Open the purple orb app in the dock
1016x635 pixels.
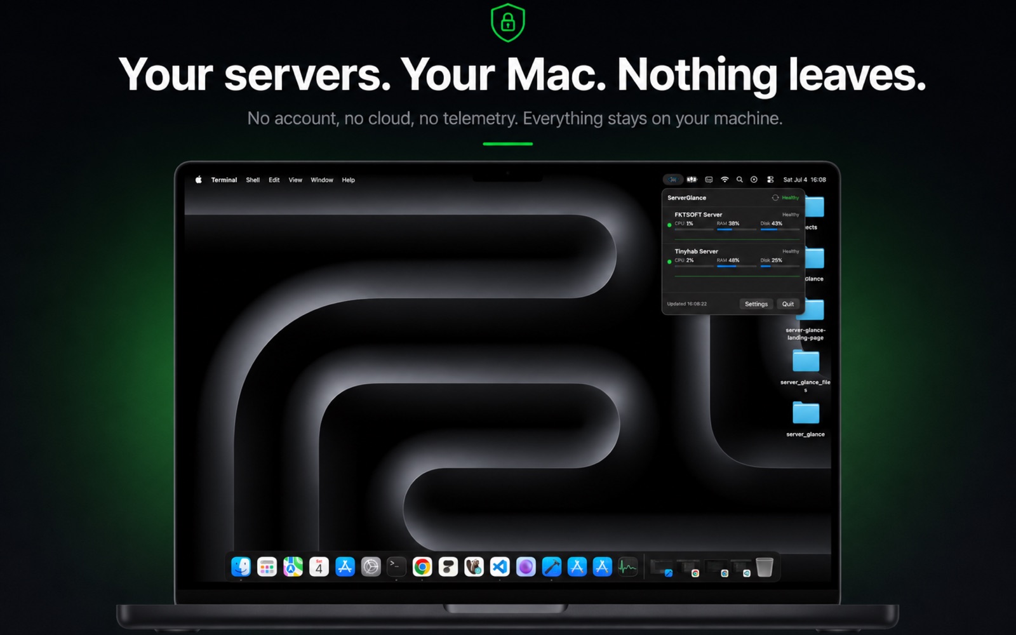526,566
